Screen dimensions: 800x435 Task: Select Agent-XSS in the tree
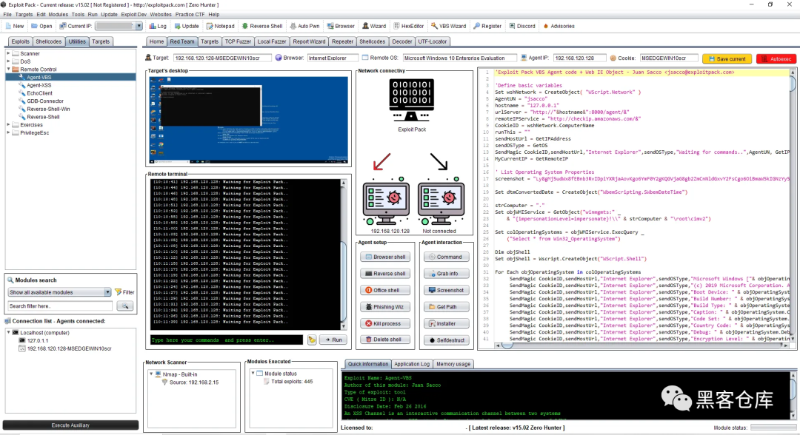click(39, 85)
